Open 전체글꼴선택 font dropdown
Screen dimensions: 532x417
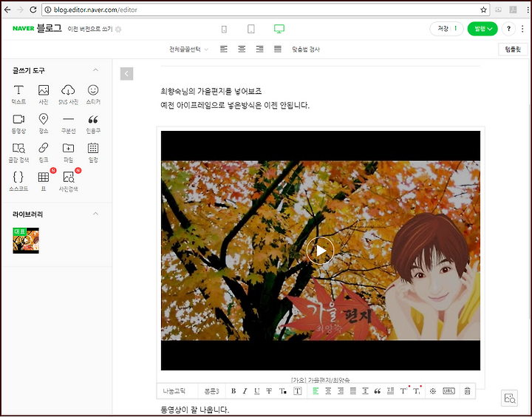point(188,50)
